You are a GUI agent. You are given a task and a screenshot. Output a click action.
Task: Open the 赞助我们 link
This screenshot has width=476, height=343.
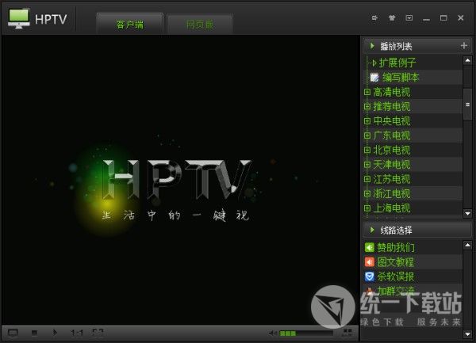(x=394, y=247)
